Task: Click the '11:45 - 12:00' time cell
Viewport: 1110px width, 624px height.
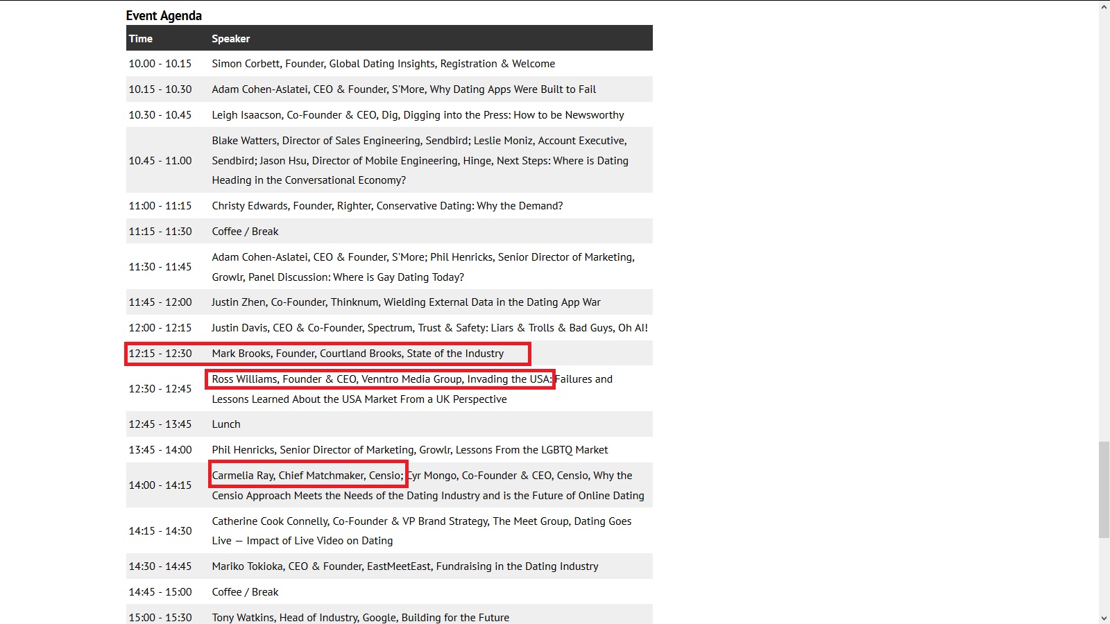Action: coord(160,302)
